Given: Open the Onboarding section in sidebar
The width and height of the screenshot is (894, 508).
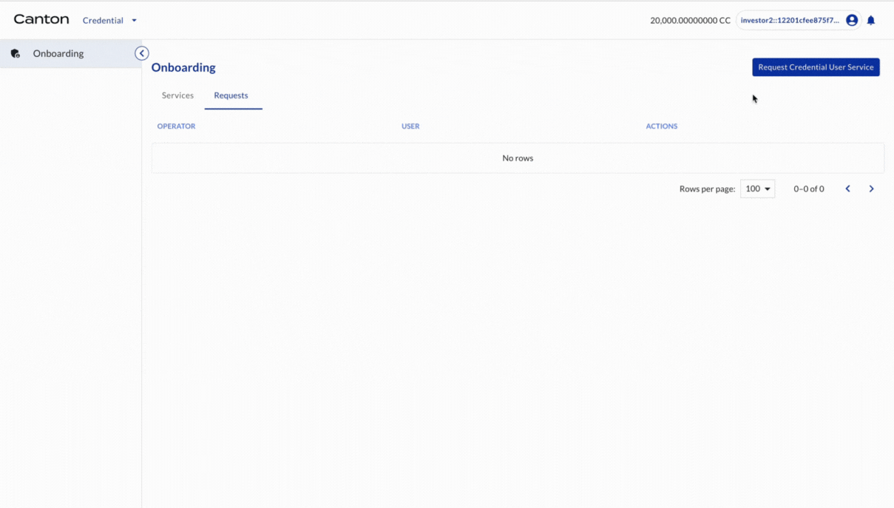Looking at the screenshot, I should [x=58, y=53].
